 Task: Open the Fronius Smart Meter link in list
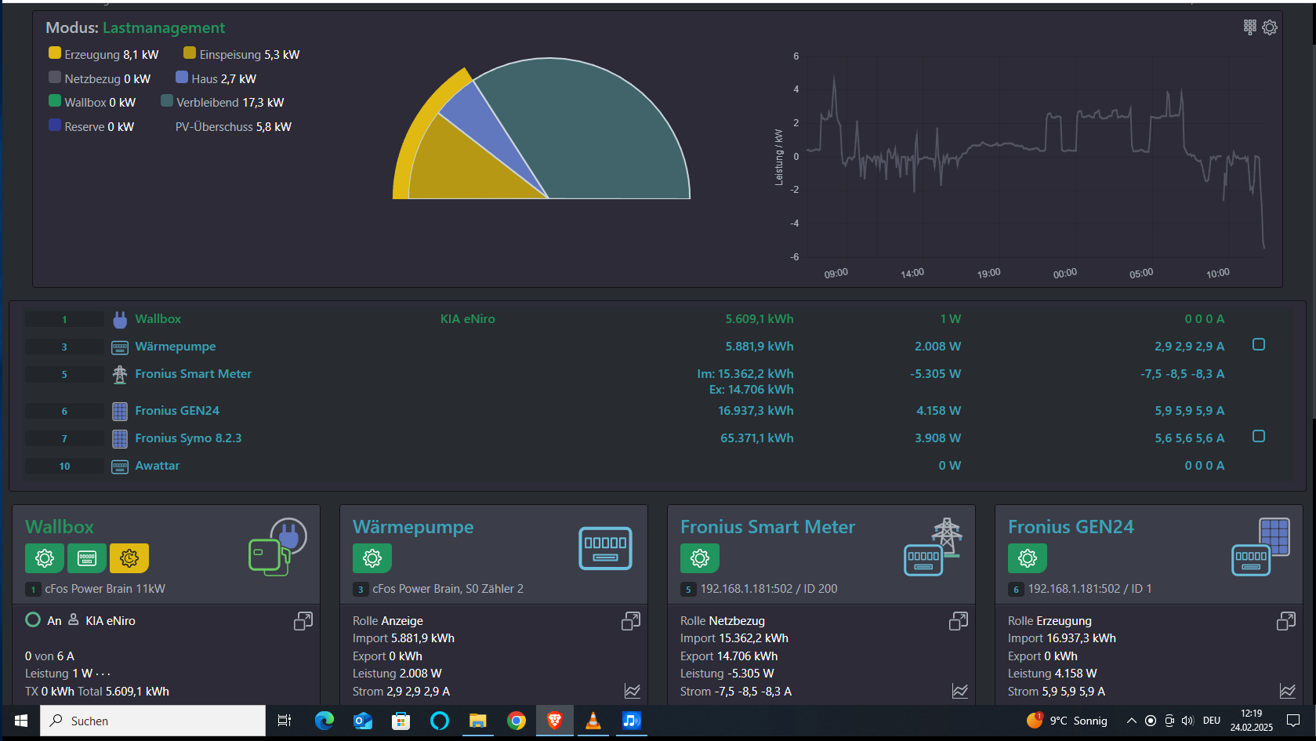[x=193, y=374]
